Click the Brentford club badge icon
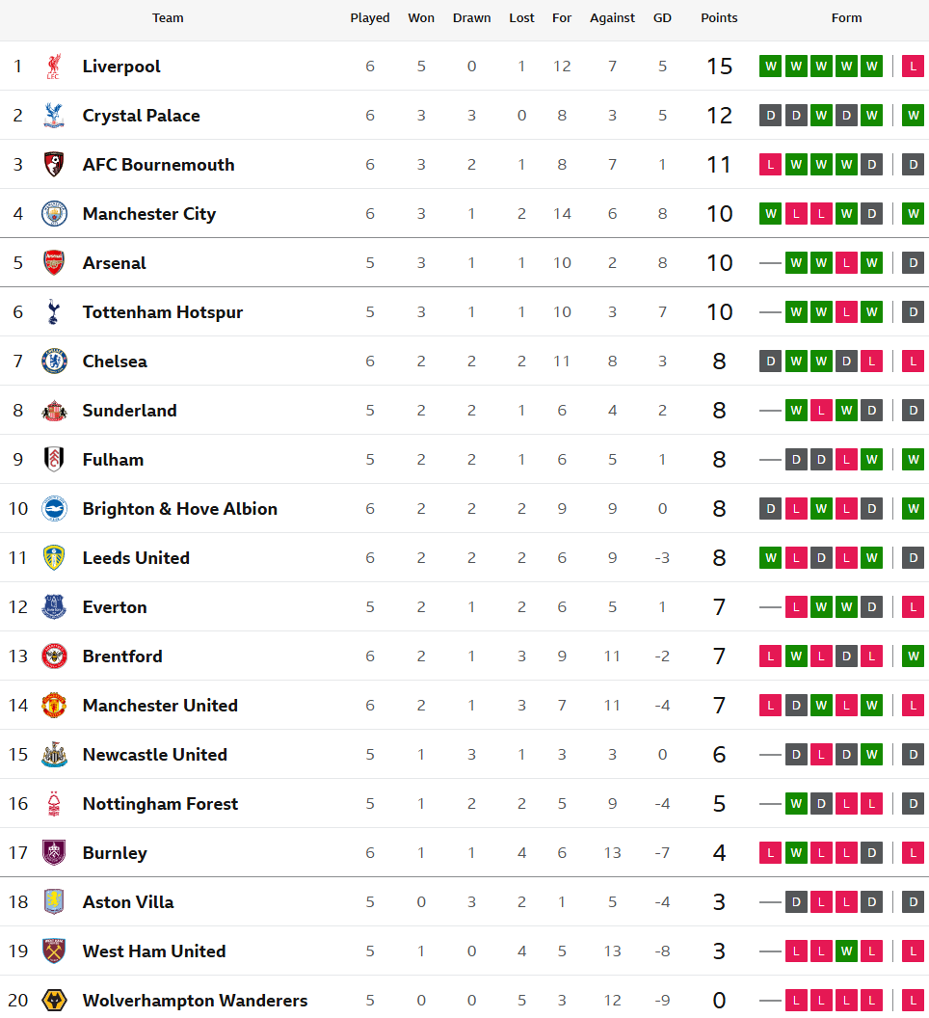The height and width of the screenshot is (1018, 929). click(54, 656)
